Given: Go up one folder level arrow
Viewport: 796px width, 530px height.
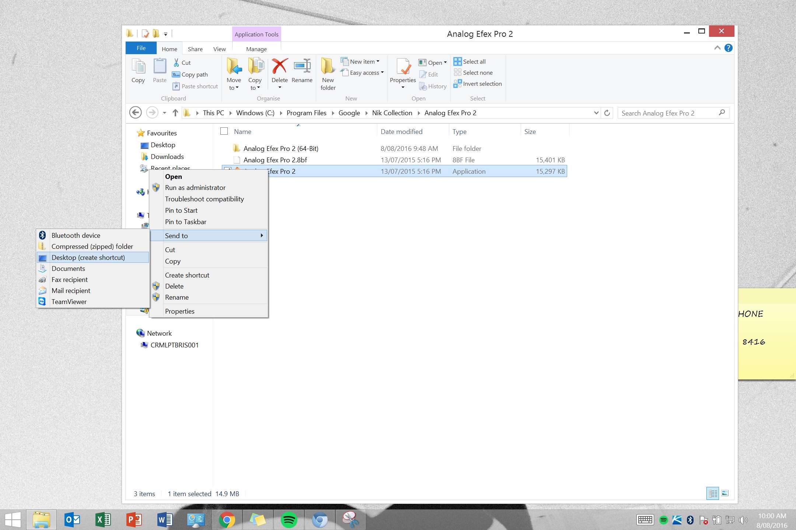Looking at the screenshot, I should tap(175, 113).
